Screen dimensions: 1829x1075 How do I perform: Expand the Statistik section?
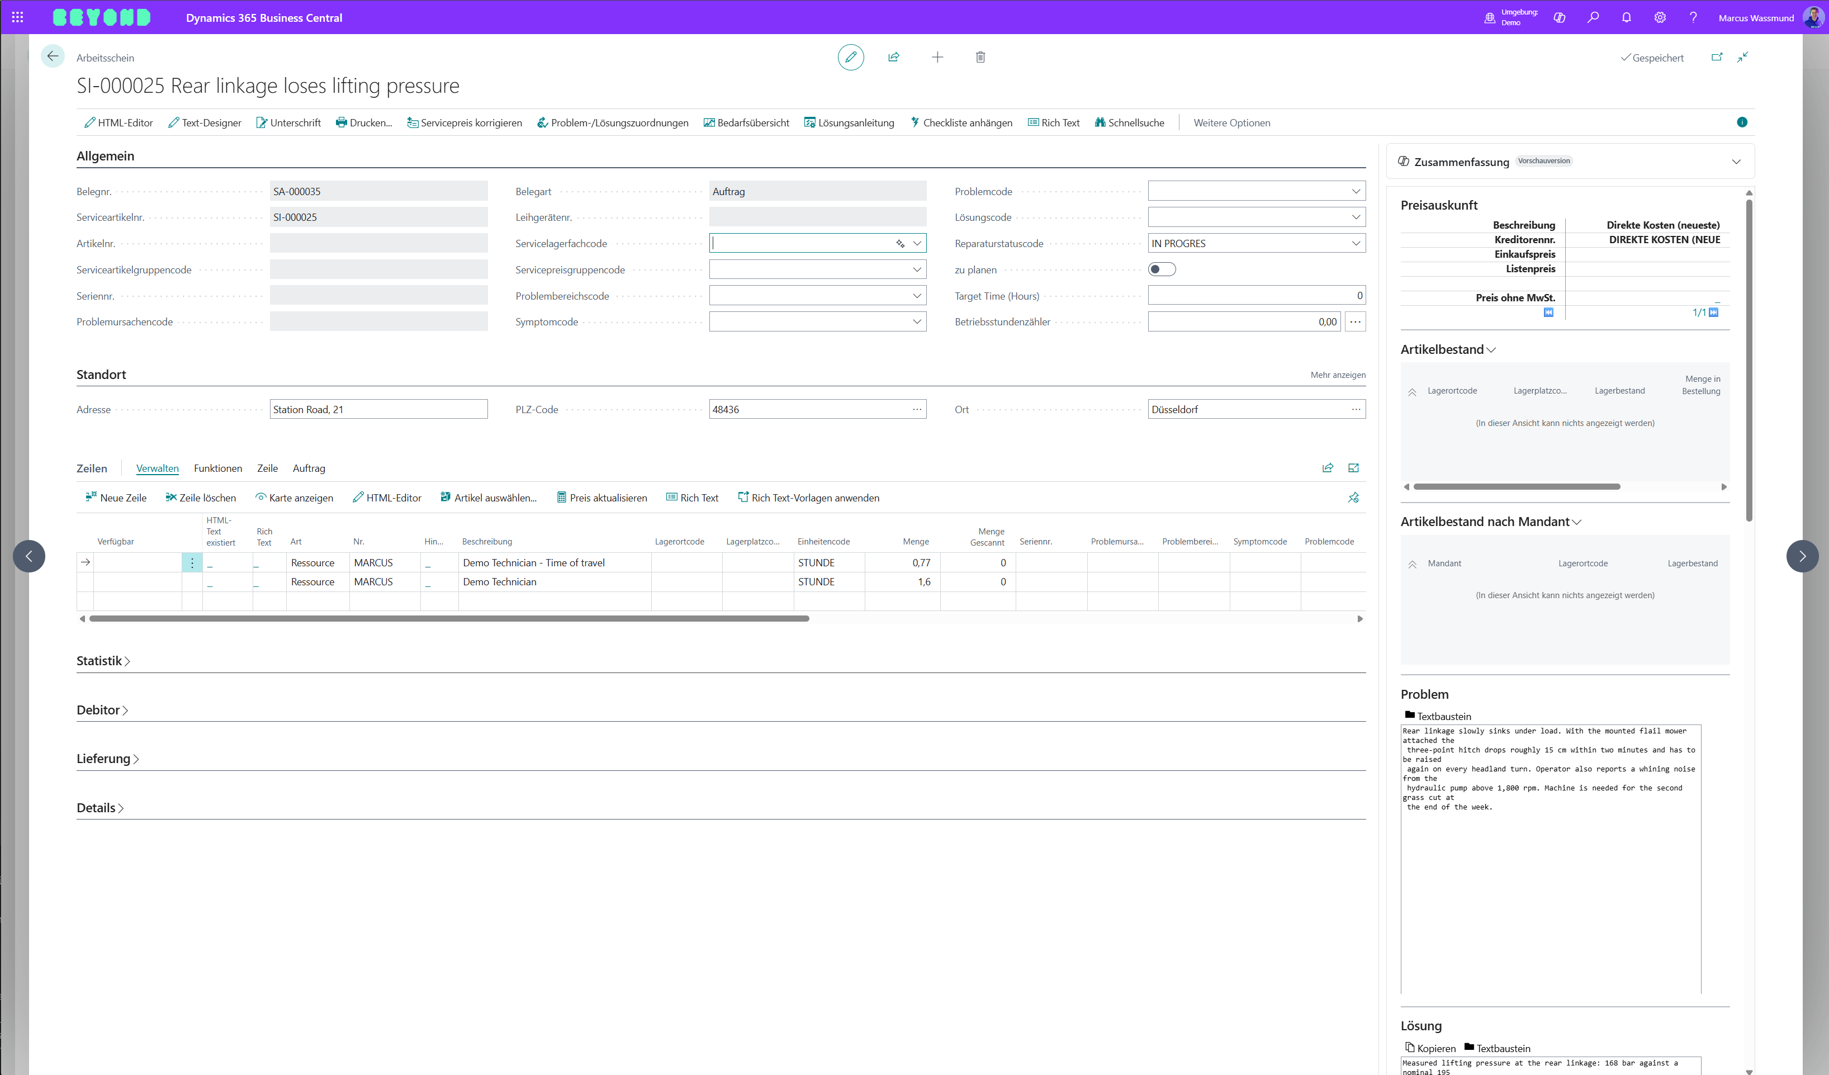tap(104, 661)
